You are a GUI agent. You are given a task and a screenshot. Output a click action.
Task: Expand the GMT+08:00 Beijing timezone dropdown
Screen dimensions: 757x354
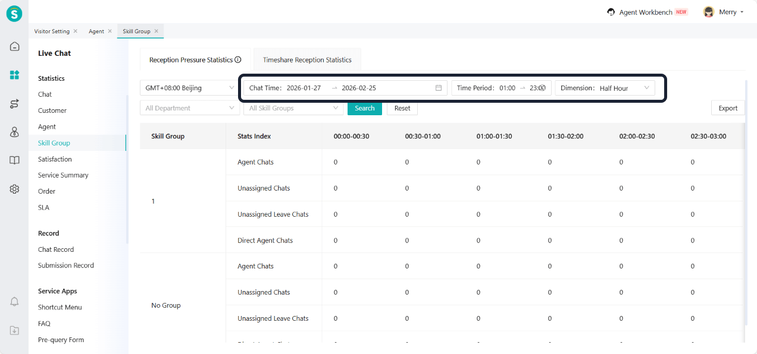(189, 88)
